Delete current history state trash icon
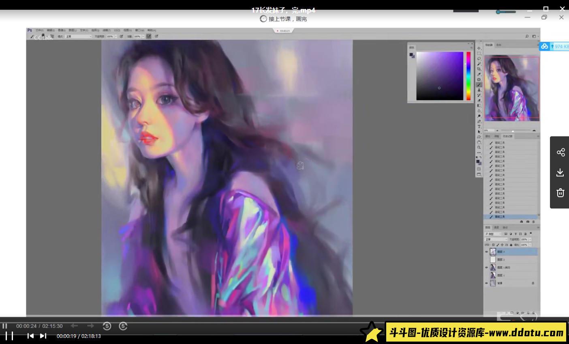The image size is (569, 344). 533,221
